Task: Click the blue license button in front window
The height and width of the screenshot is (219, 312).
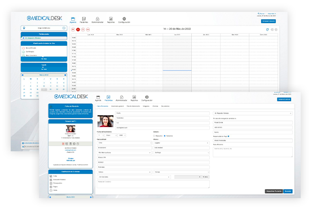Action: 284,99
